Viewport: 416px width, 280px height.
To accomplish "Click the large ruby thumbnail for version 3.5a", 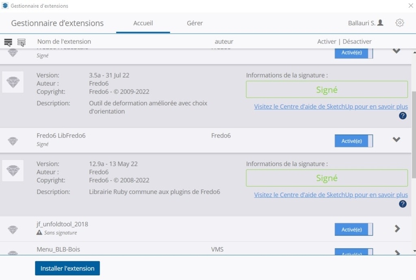I will click(13, 82).
